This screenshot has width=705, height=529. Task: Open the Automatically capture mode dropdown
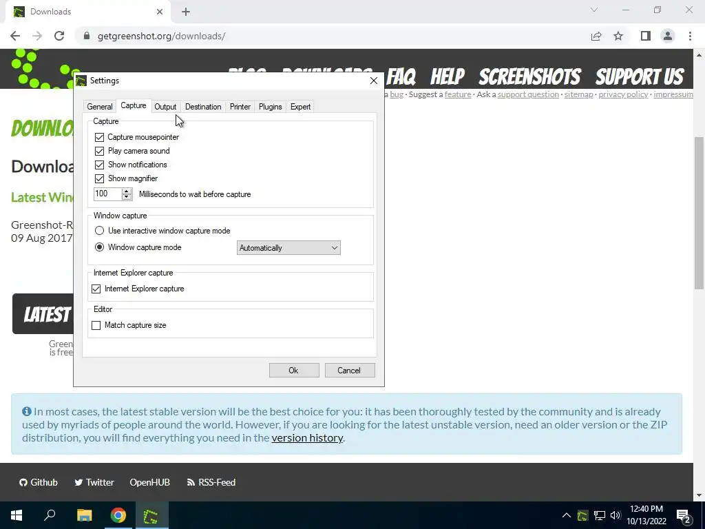[288, 248]
